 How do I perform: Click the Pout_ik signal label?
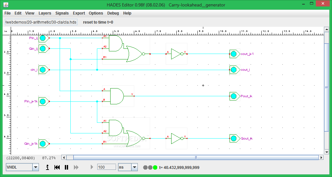pyautogui.click(x=246, y=96)
